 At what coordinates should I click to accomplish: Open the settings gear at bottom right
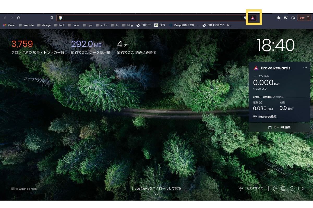click(x=275, y=188)
